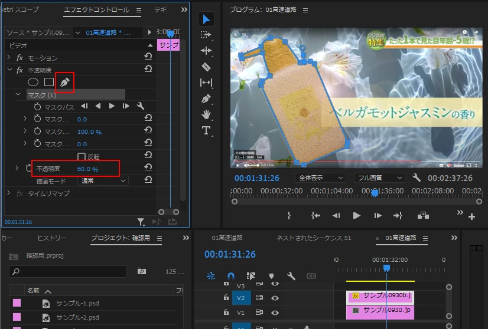Create ellipse mask under 不透明度

[33, 82]
